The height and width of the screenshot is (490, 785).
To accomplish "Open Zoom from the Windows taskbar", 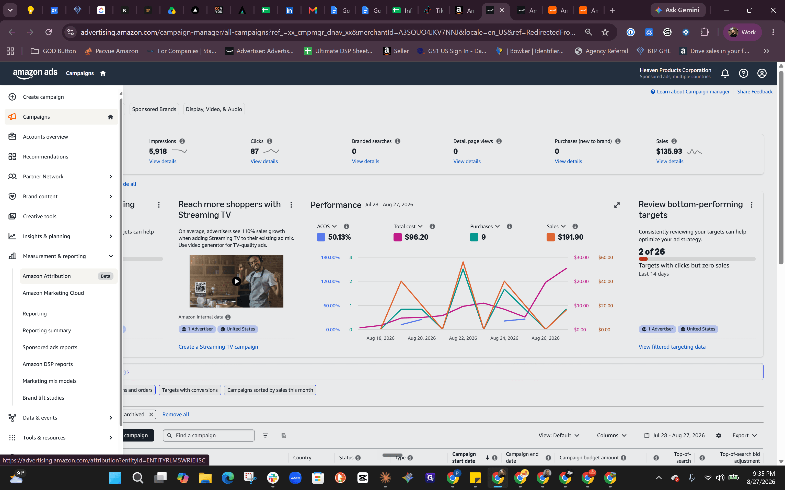I will tap(295, 477).
